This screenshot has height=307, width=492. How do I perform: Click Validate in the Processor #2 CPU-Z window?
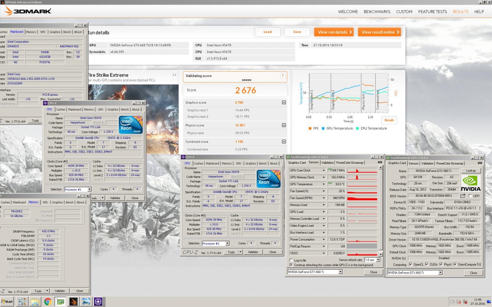point(253,252)
